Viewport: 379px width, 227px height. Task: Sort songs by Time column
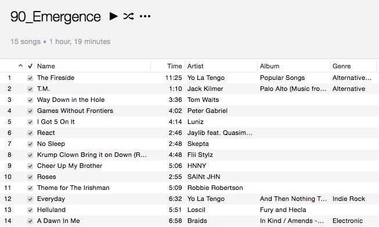click(x=175, y=66)
